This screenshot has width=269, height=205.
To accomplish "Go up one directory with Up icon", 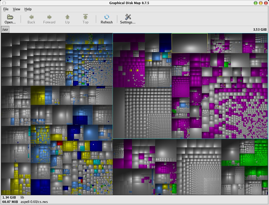I will 67,17.
